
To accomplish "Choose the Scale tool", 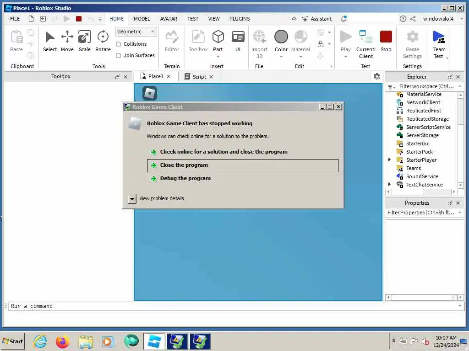I will (85, 41).
